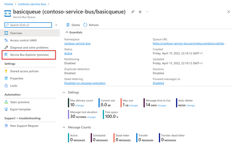Click the Overview sidebar icon

6,33
